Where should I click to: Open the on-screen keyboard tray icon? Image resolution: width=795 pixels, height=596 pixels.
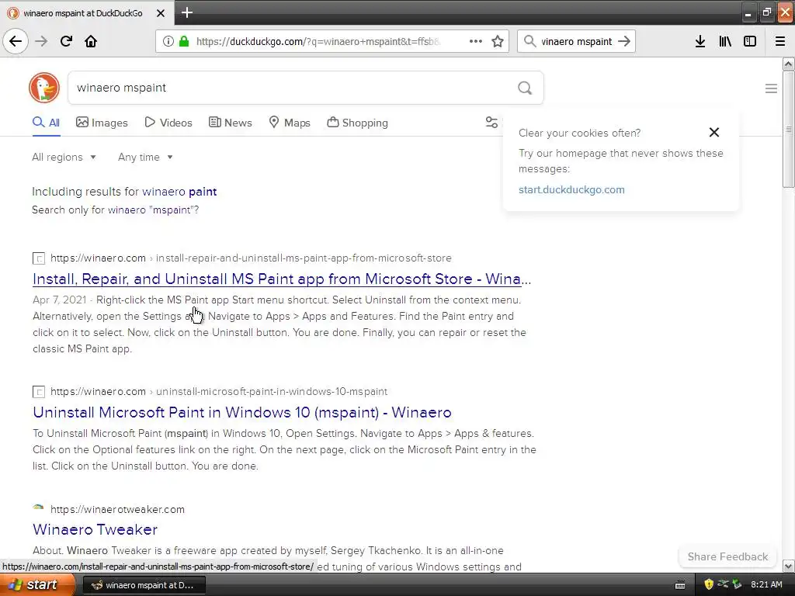pyautogui.click(x=680, y=585)
